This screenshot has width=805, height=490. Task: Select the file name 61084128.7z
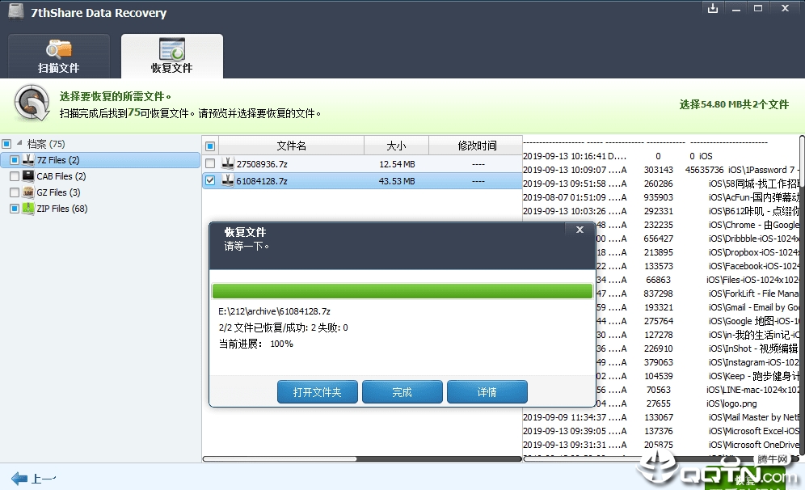262,181
